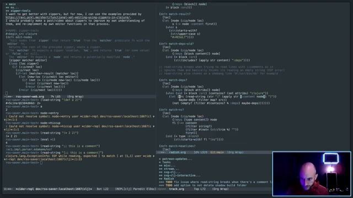Expand the 'svg-clj-interactive...' heading
353x198 pixels.
point(180,175)
